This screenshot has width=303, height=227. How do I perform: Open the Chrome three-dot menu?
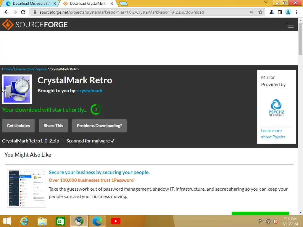coord(296,12)
